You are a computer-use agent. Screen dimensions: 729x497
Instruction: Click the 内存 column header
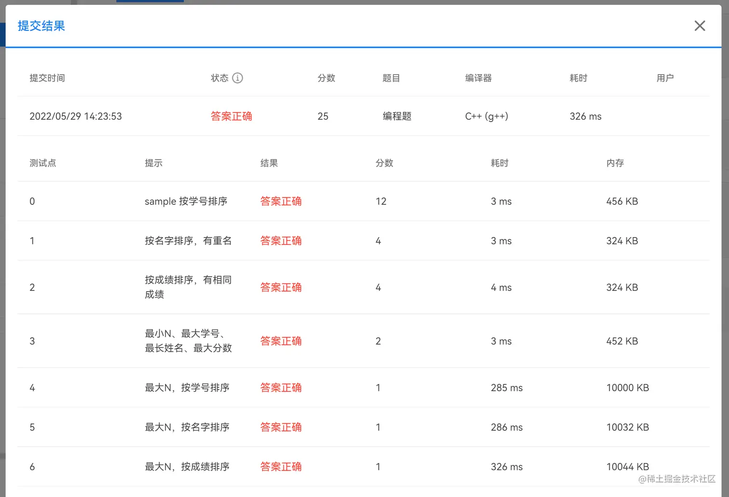[615, 163]
